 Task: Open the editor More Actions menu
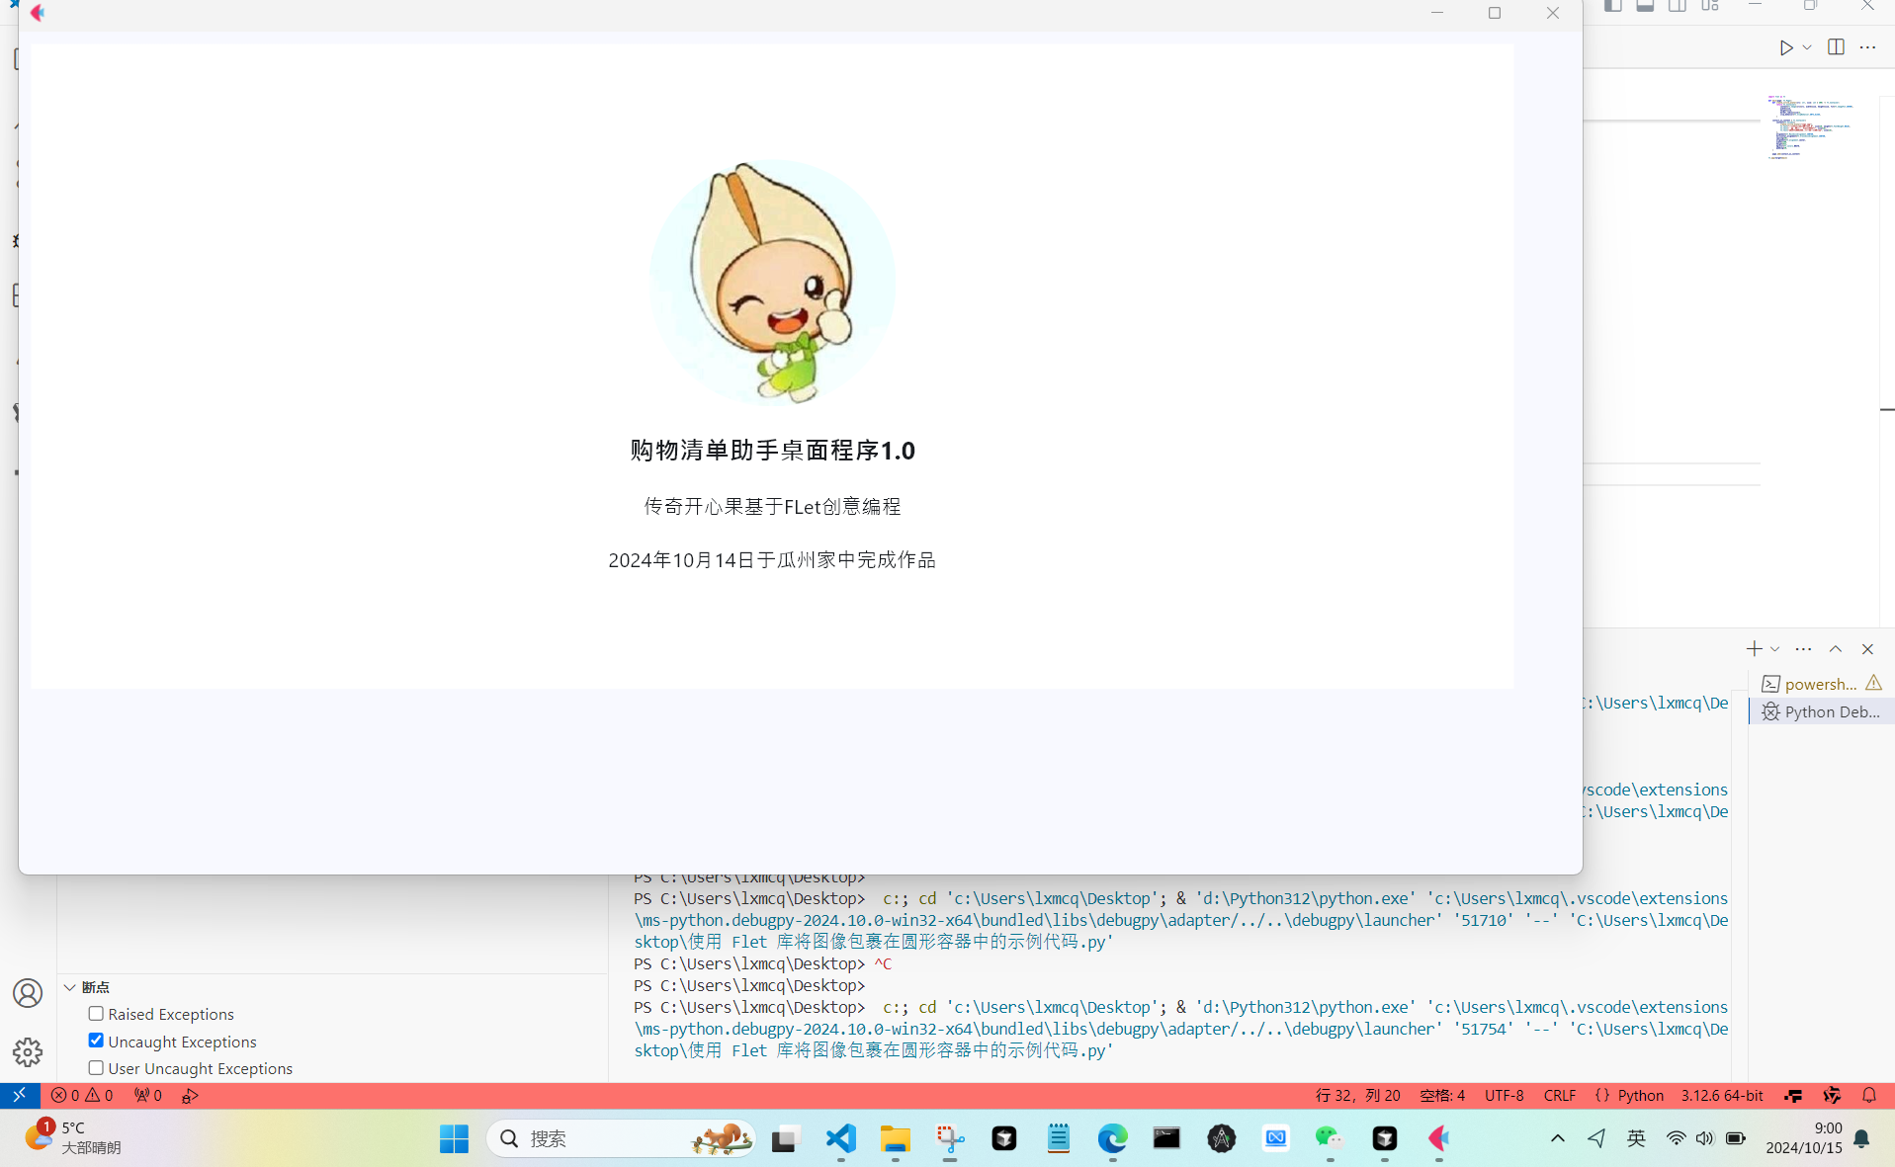coord(1867,47)
